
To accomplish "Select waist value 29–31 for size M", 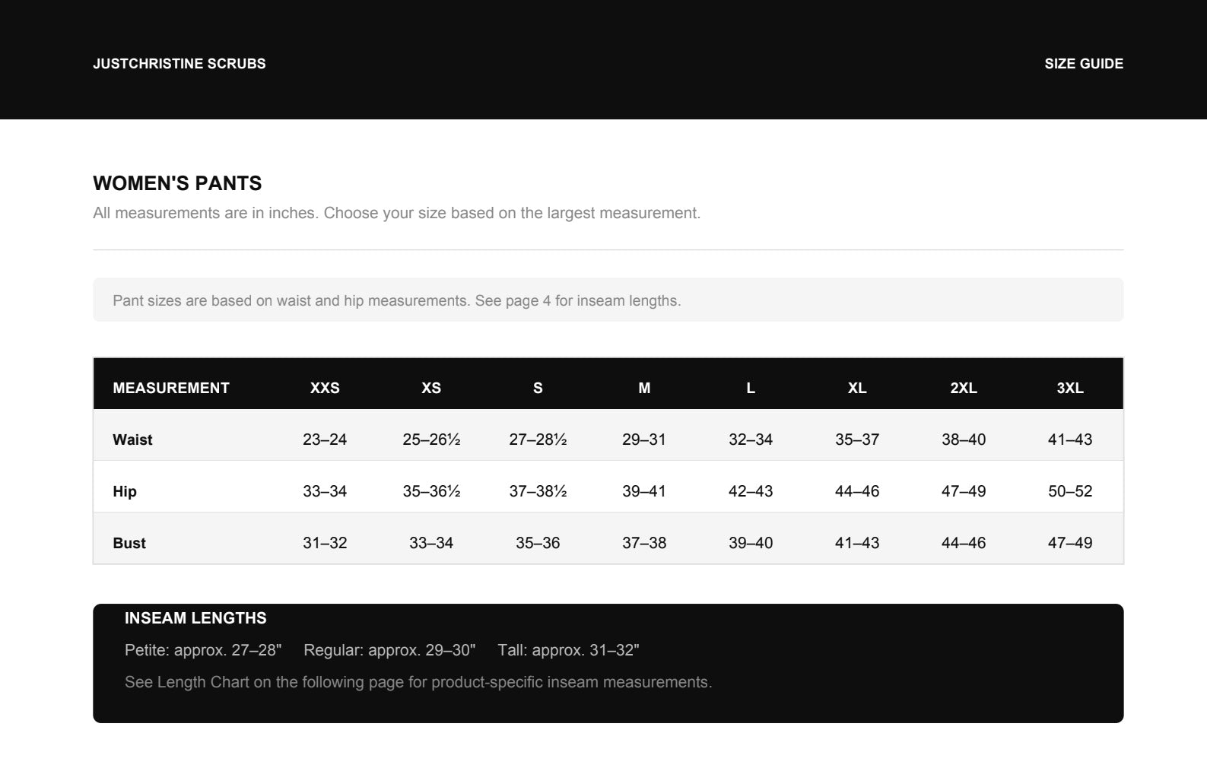I will (x=644, y=440).
